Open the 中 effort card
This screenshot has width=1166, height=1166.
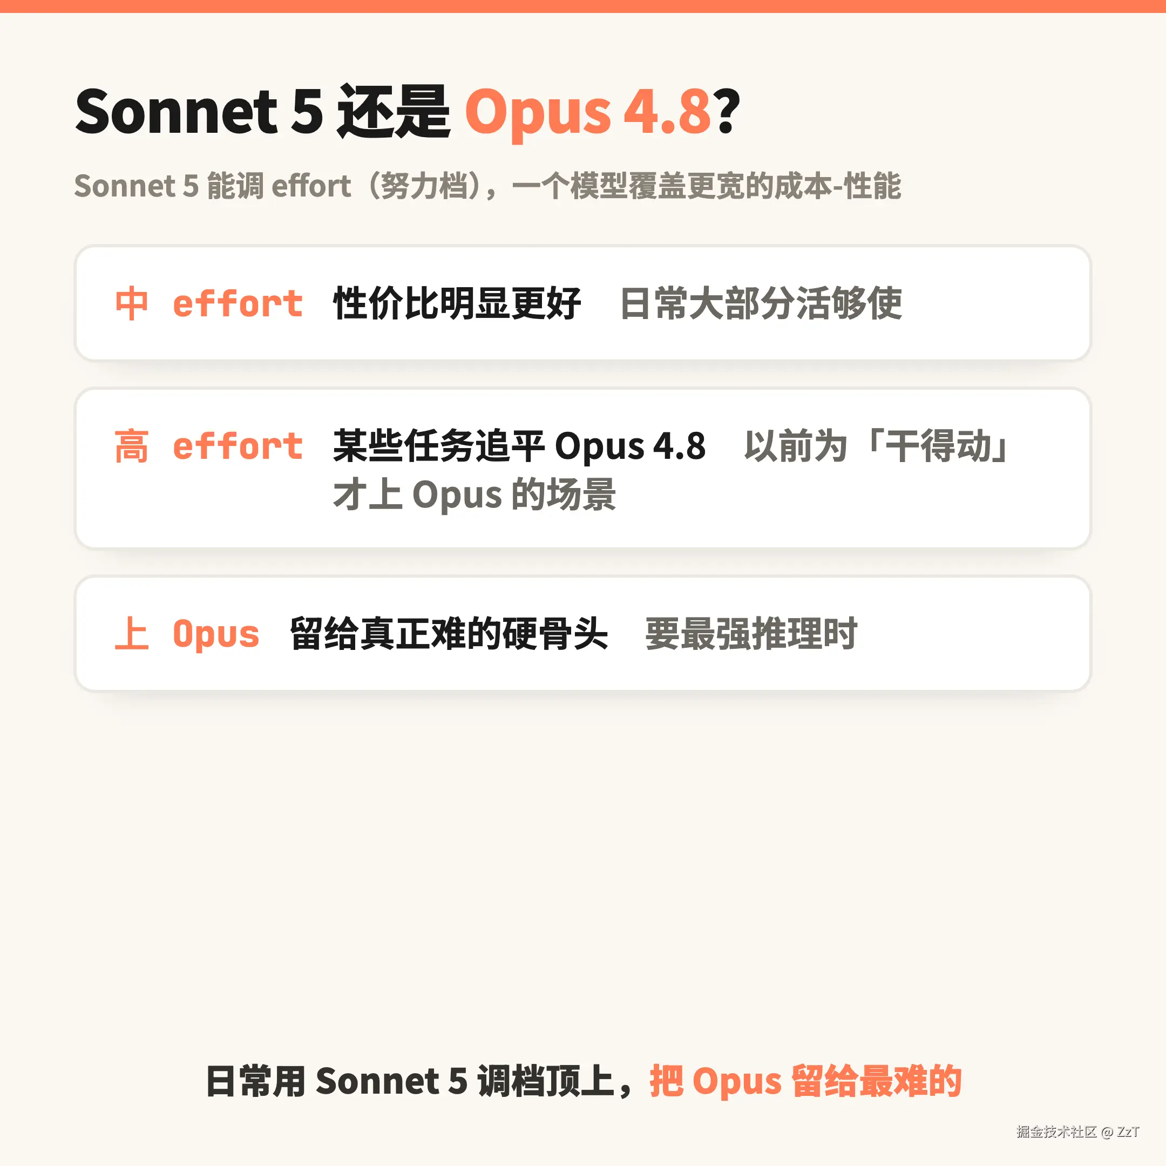point(582,303)
